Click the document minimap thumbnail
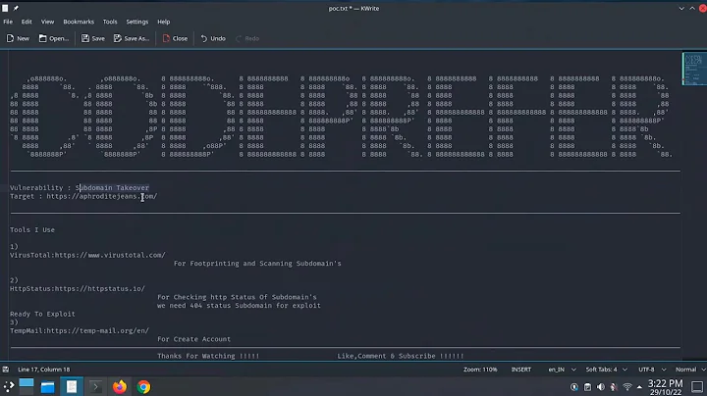 click(x=694, y=69)
